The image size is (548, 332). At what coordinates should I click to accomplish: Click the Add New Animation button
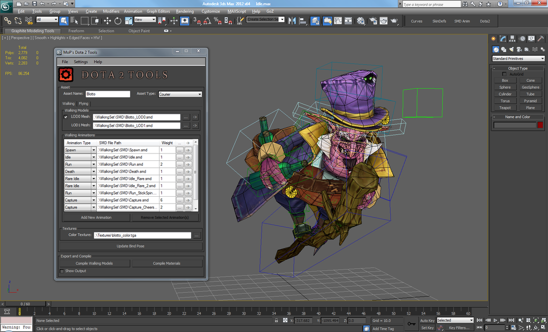(x=96, y=218)
